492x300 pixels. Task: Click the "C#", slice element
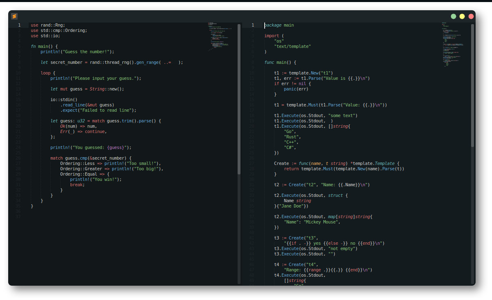point(290,147)
